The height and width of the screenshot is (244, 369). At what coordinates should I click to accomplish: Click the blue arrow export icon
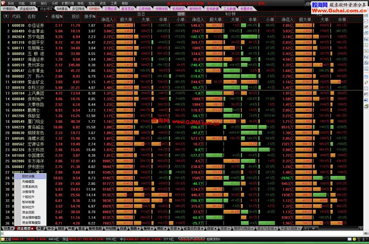(366, 100)
